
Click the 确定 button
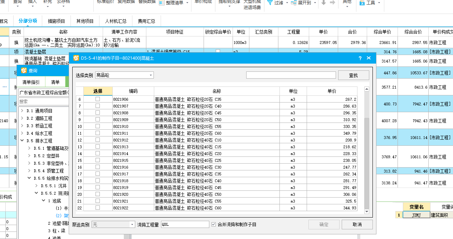point(323,224)
